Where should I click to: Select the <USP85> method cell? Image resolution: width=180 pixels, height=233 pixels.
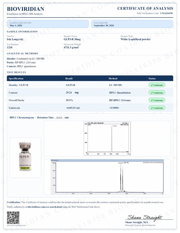[114, 108]
